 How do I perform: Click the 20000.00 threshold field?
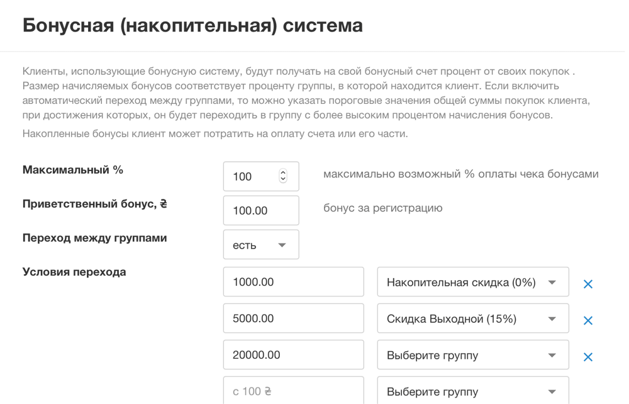pos(293,356)
